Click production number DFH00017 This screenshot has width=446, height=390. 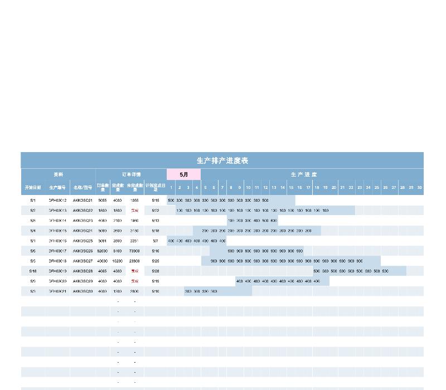(x=57, y=251)
